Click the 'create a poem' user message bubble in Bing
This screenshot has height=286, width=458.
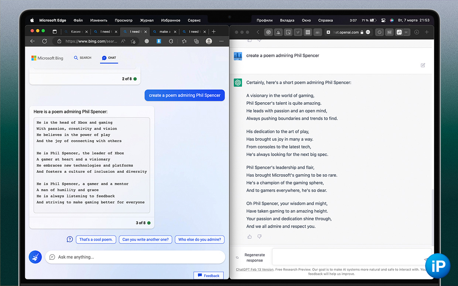185,95
